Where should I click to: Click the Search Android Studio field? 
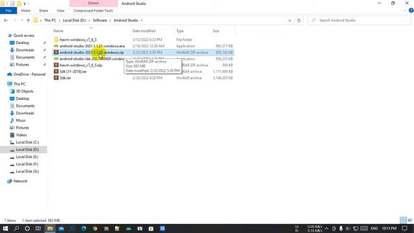point(359,20)
